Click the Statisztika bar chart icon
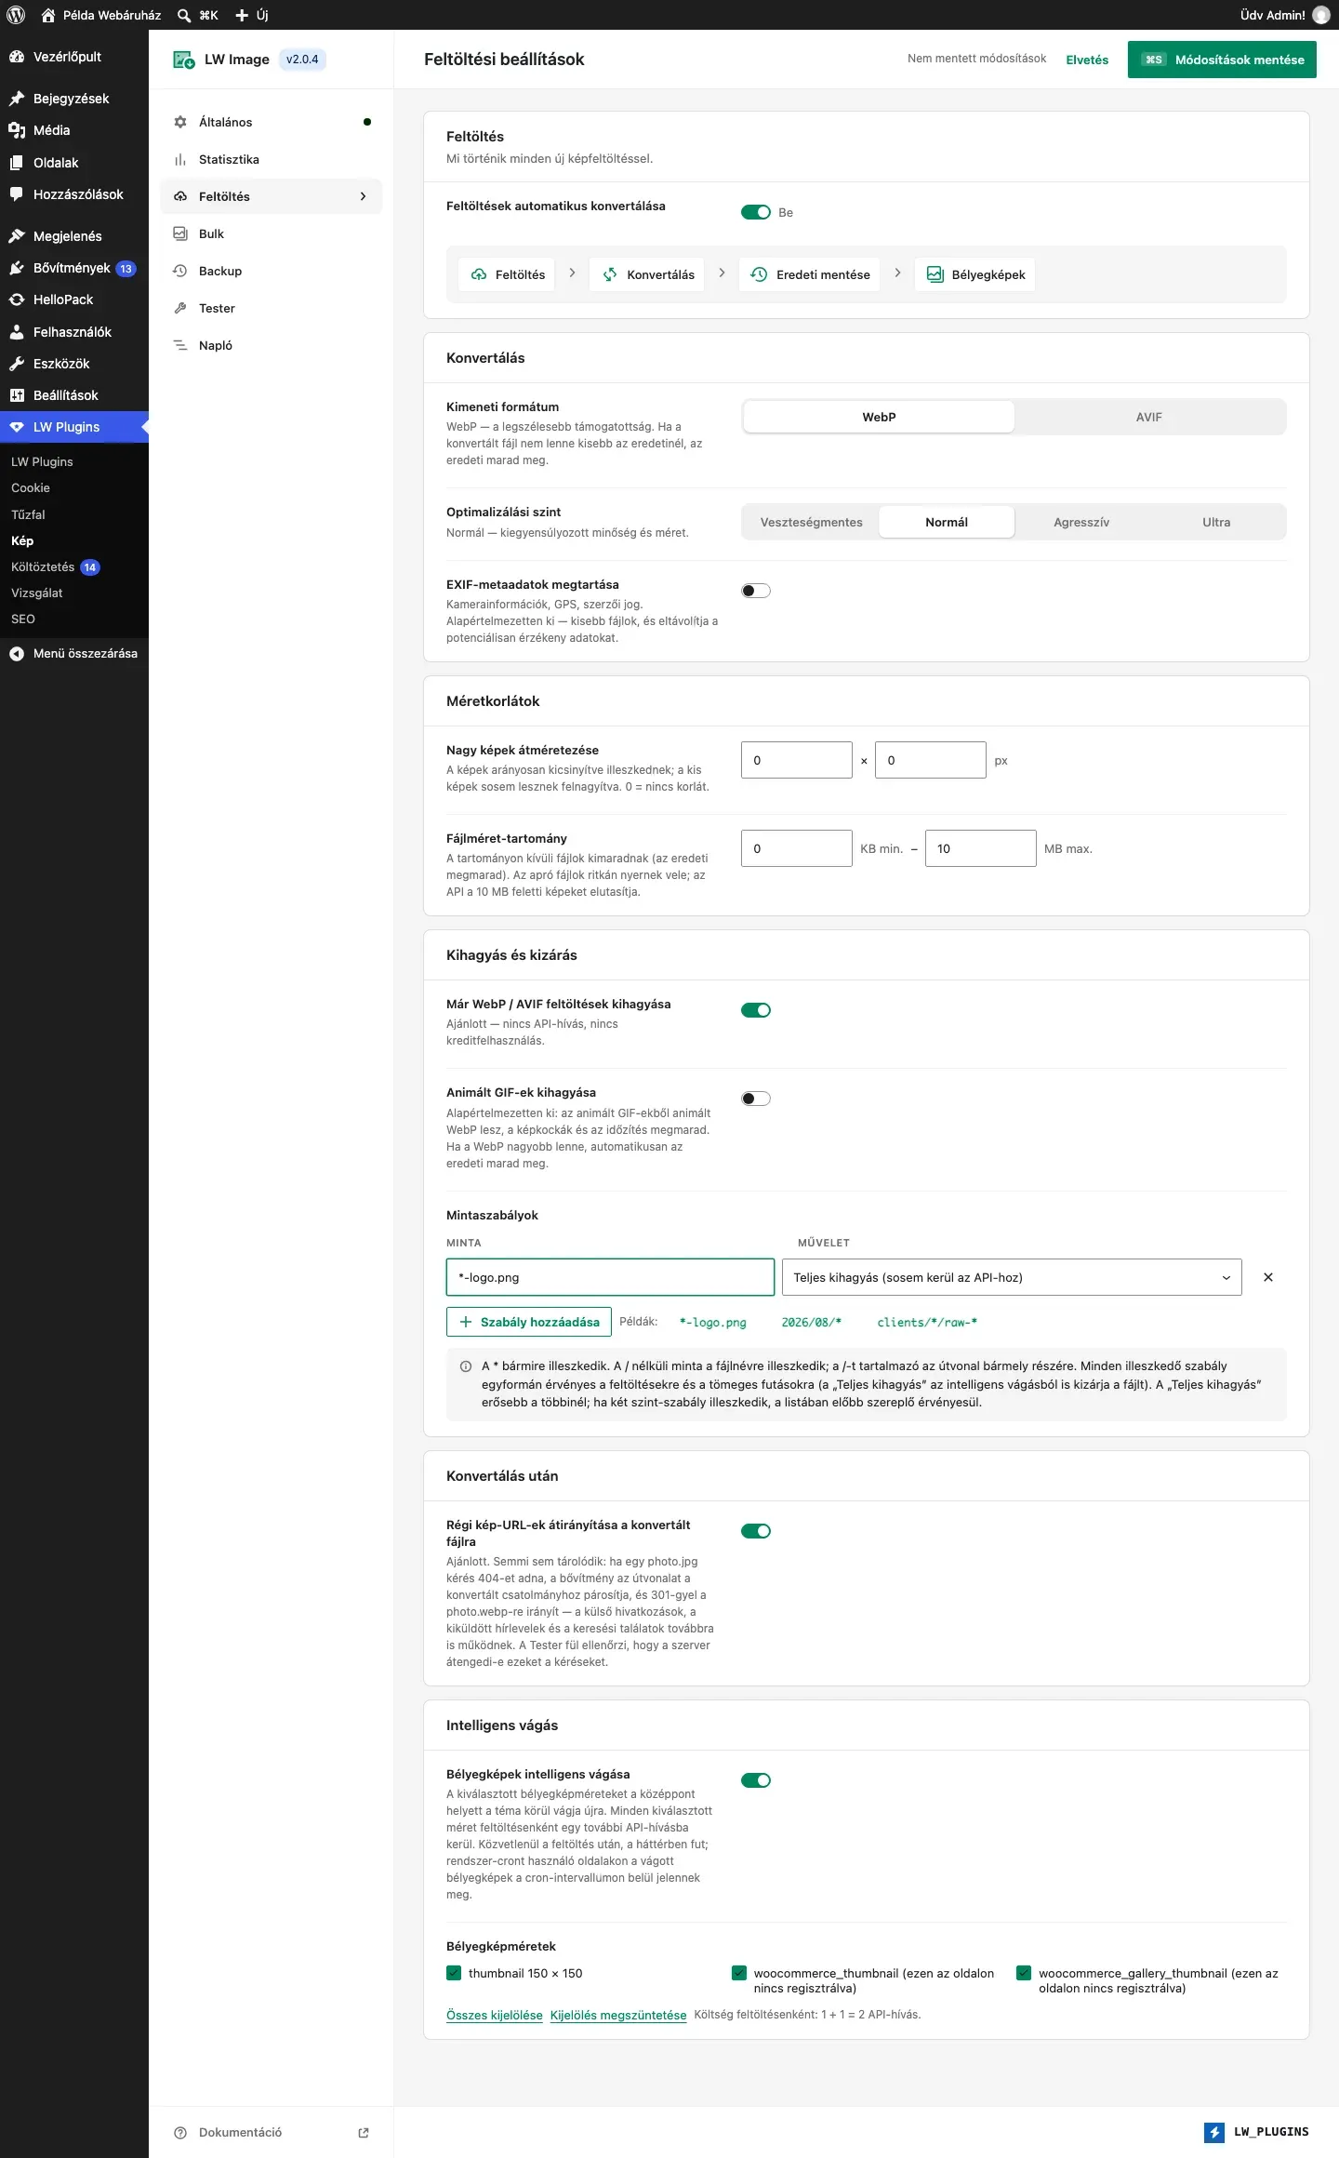Viewport: 1339px width, 2158px height. click(x=180, y=159)
